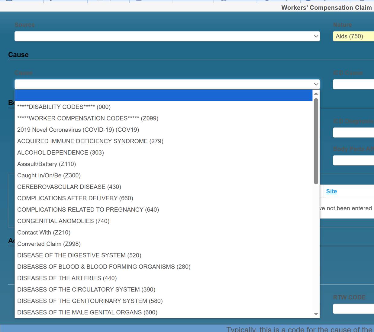Choose ALCOHOL DEPENDENCE (303) option

click(x=60, y=153)
